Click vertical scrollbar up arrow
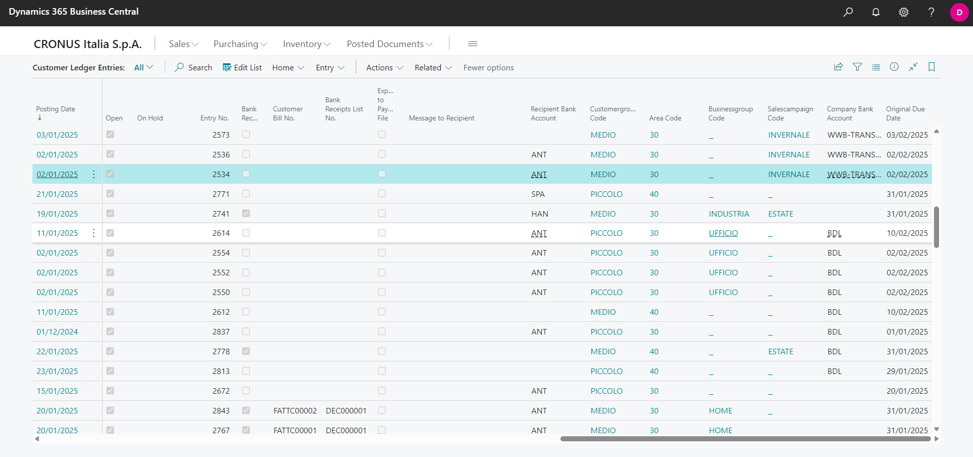This screenshot has height=457, width=973. (x=937, y=131)
